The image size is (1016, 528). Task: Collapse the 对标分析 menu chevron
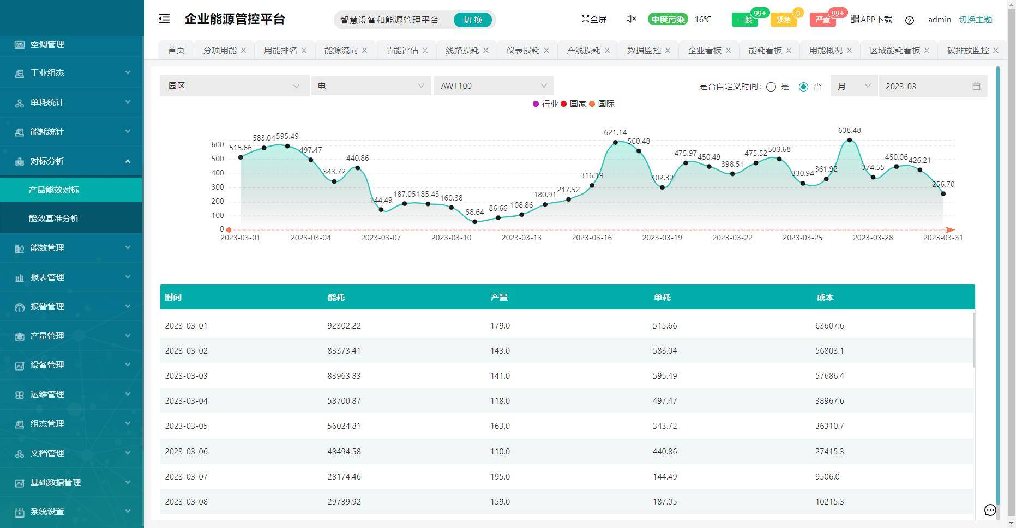click(x=128, y=161)
